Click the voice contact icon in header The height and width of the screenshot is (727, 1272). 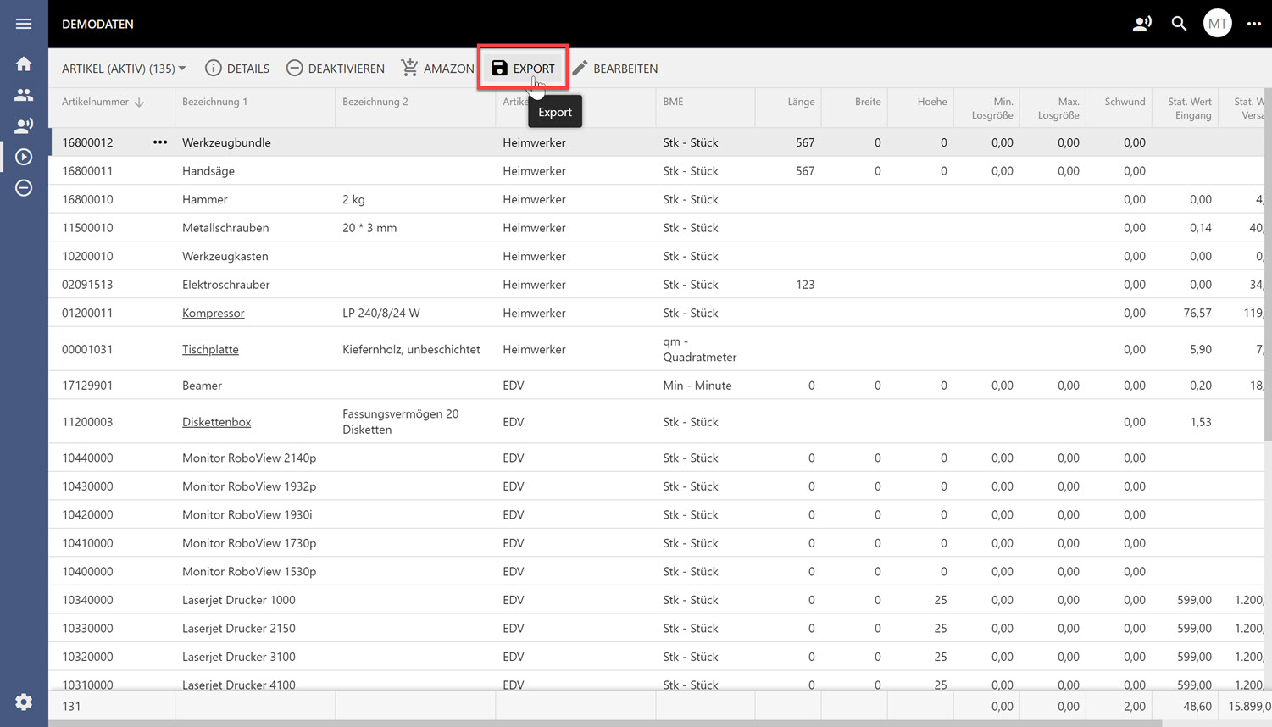click(x=1141, y=24)
